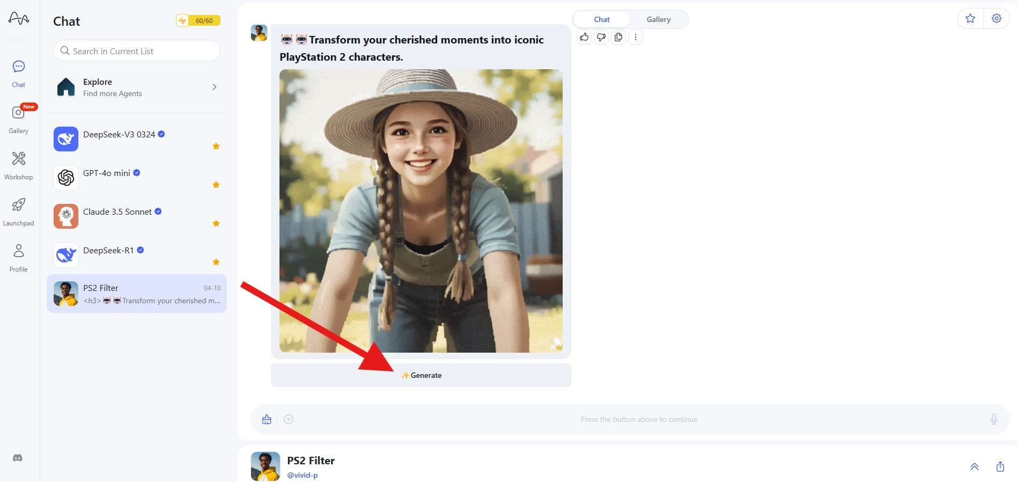Expand the PS2 Filter agent info panel

pyautogui.click(x=975, y=466)
